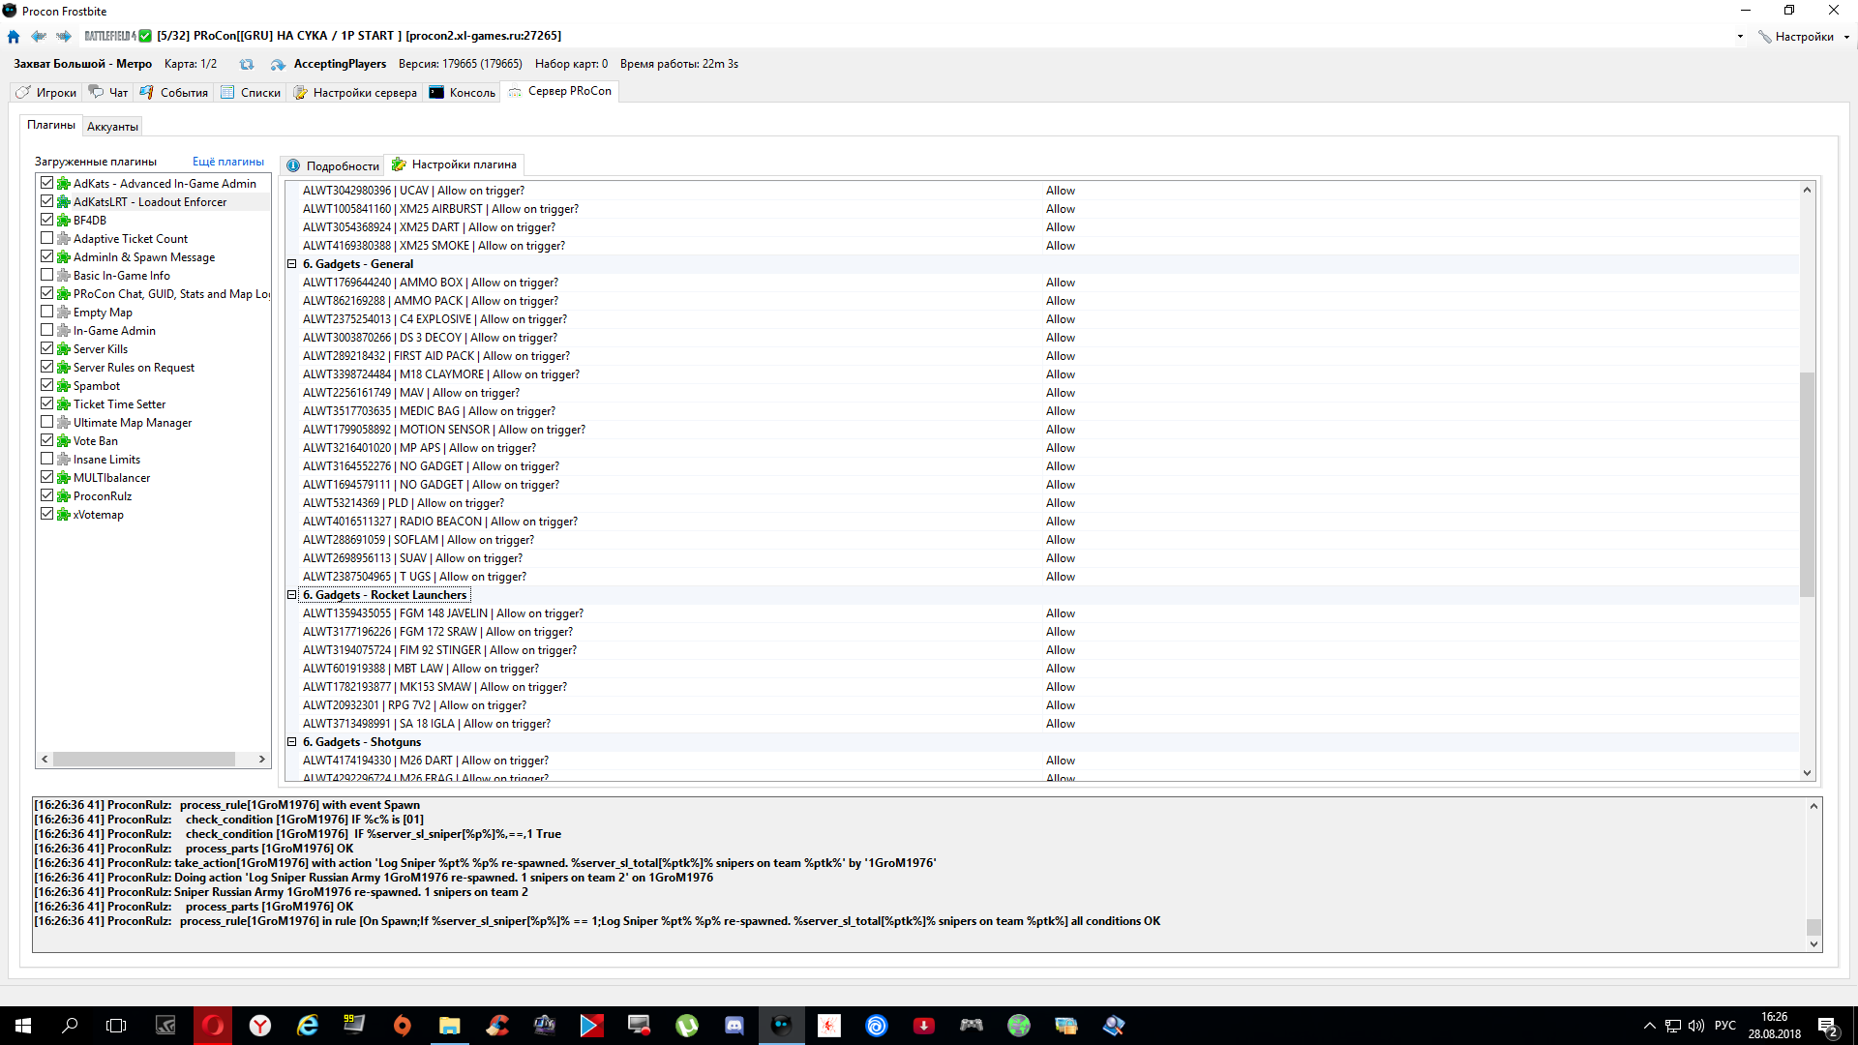Open Internet Explorer from the taskbar

click(308, 1026)
